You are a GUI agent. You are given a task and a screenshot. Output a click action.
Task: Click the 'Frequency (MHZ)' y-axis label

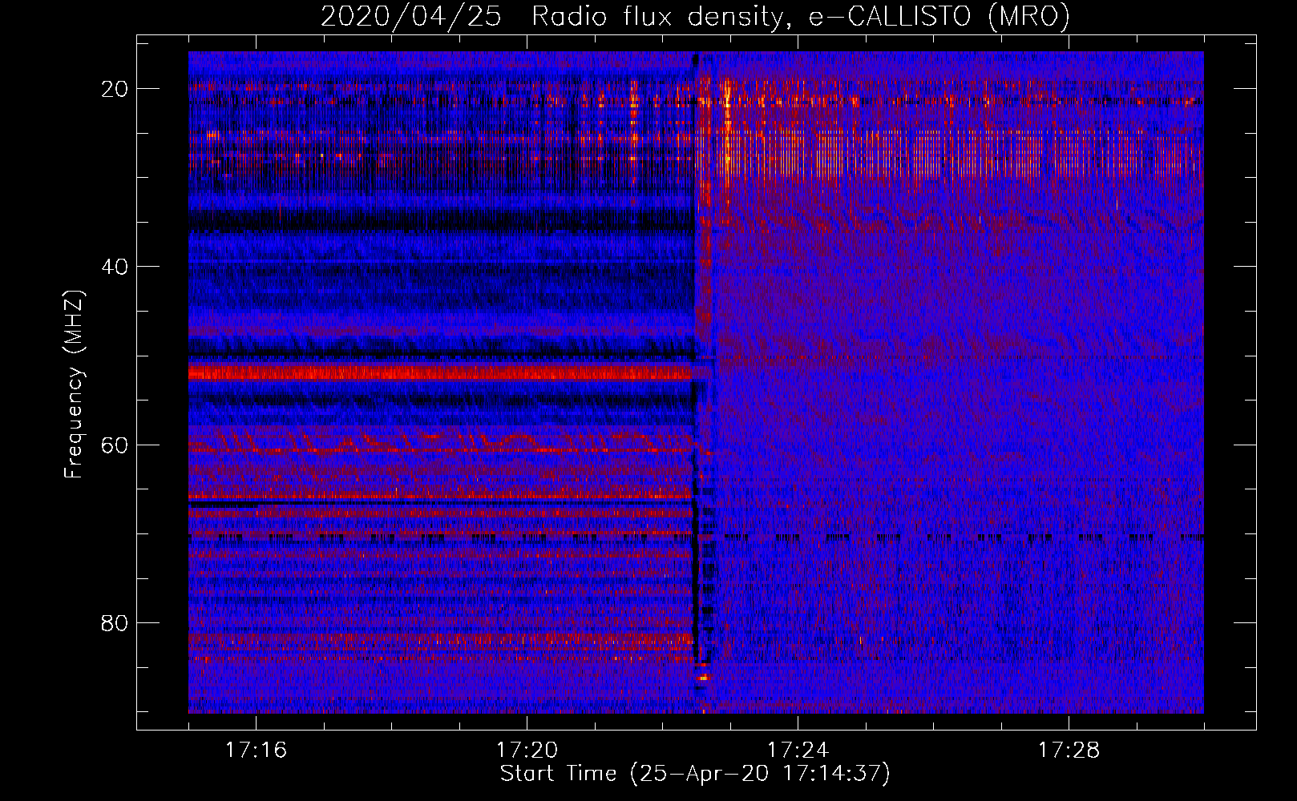click(74, 385)
